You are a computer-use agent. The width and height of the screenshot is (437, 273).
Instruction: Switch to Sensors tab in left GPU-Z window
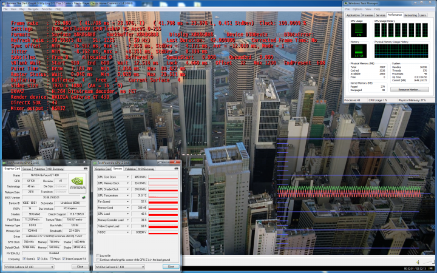click(x=27, y=169)
